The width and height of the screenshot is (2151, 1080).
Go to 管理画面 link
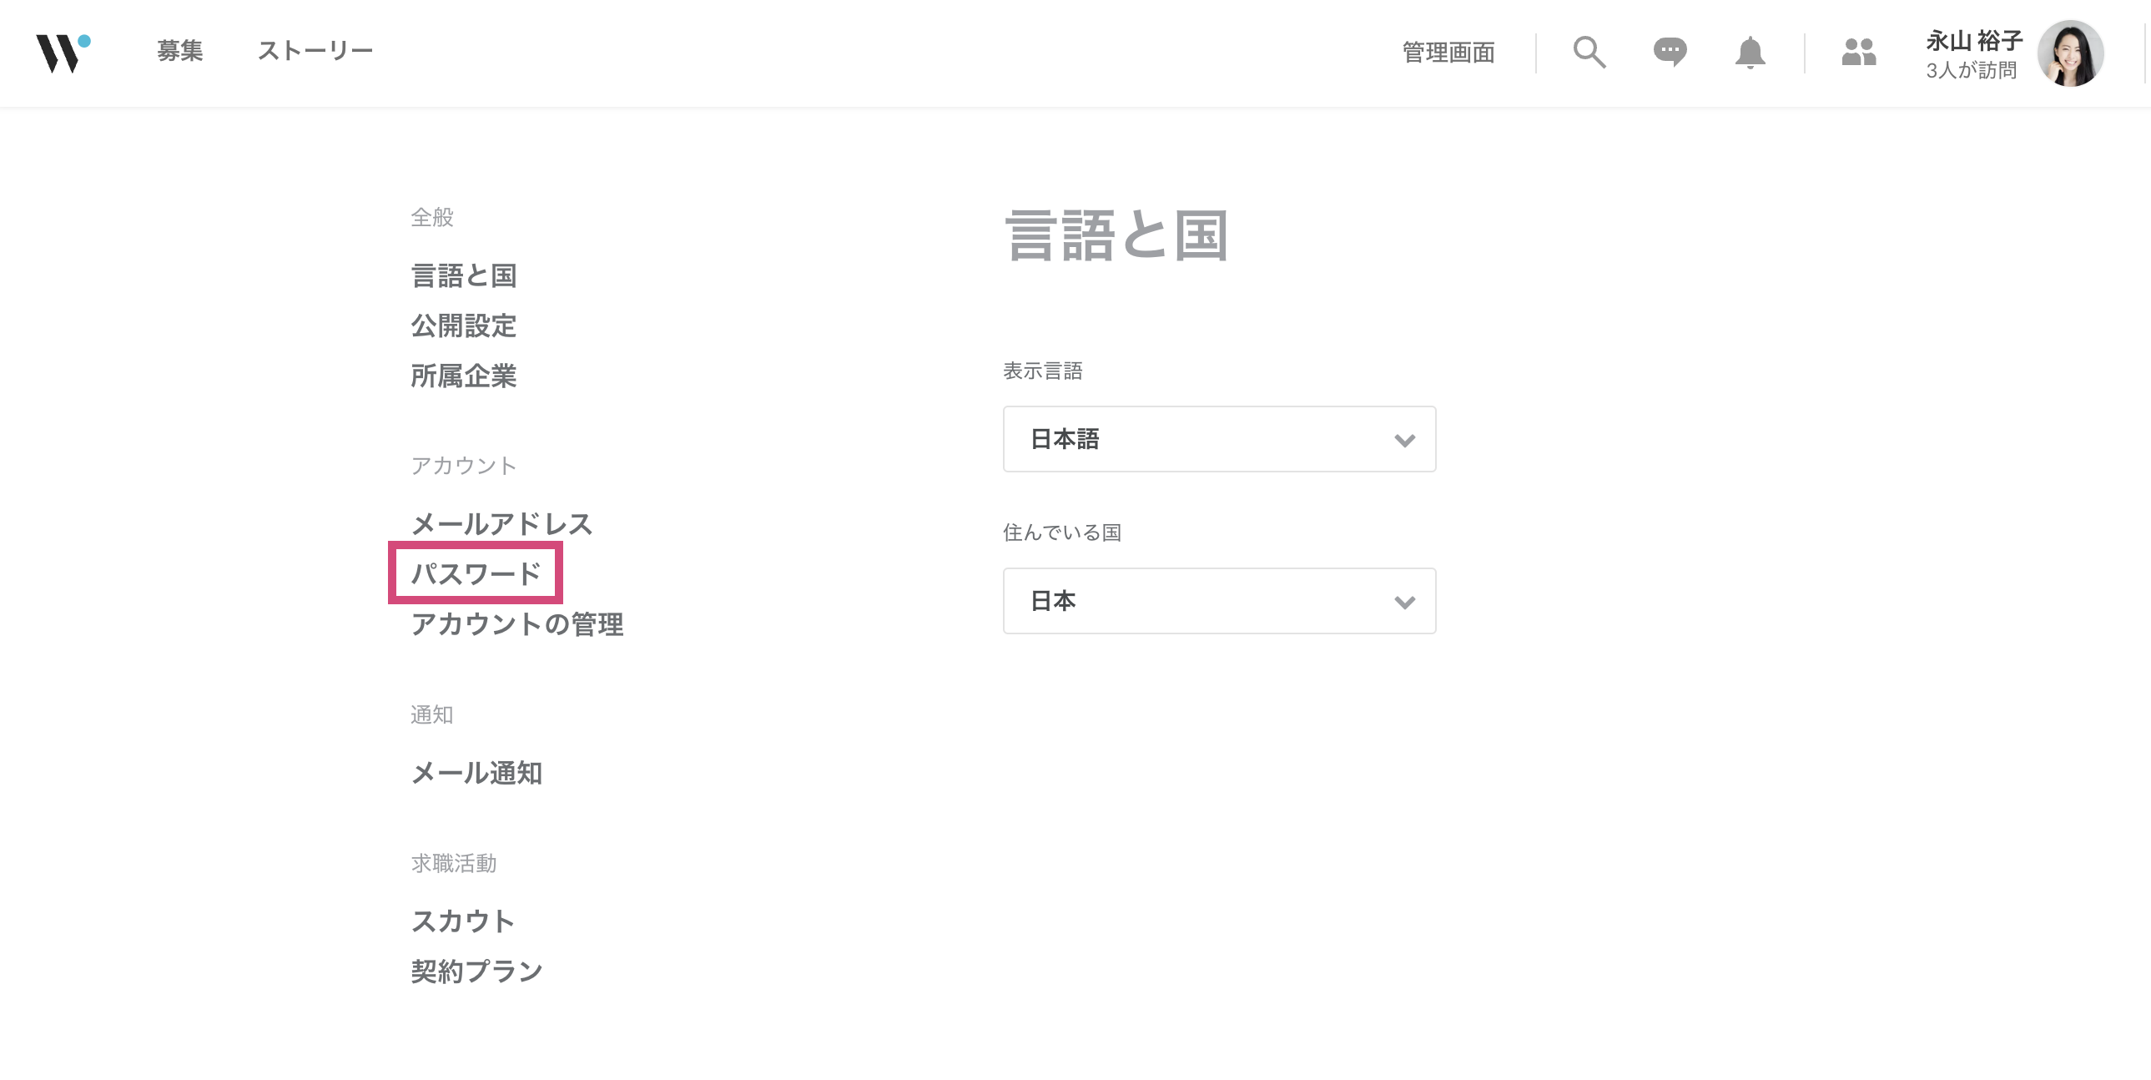coord(1448,53)
